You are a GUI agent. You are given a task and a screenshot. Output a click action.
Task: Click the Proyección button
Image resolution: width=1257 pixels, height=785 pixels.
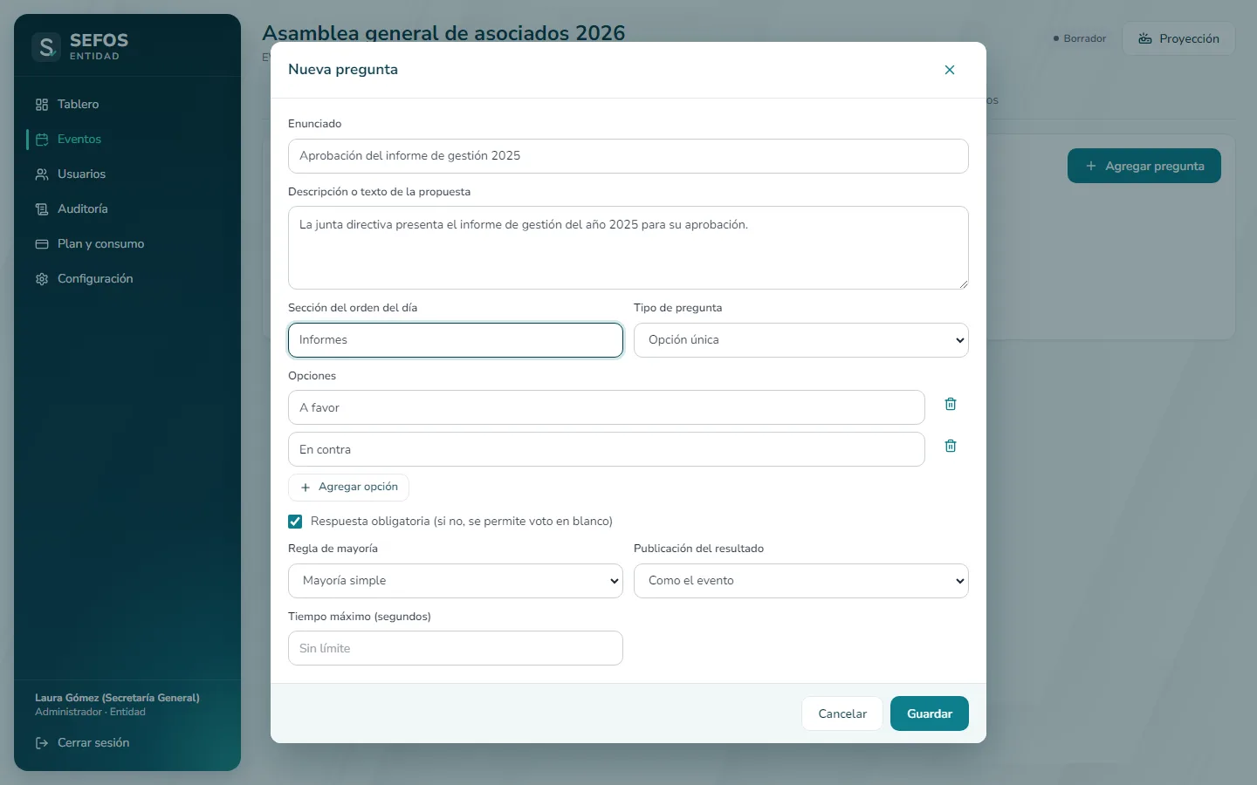1178,39
